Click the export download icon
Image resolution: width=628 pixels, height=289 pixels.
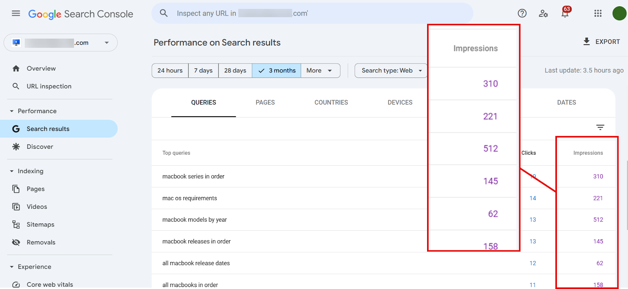point(586,42)
